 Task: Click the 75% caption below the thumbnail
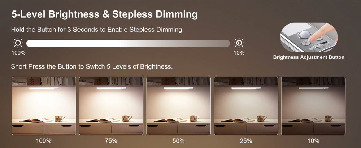(111, 140)
